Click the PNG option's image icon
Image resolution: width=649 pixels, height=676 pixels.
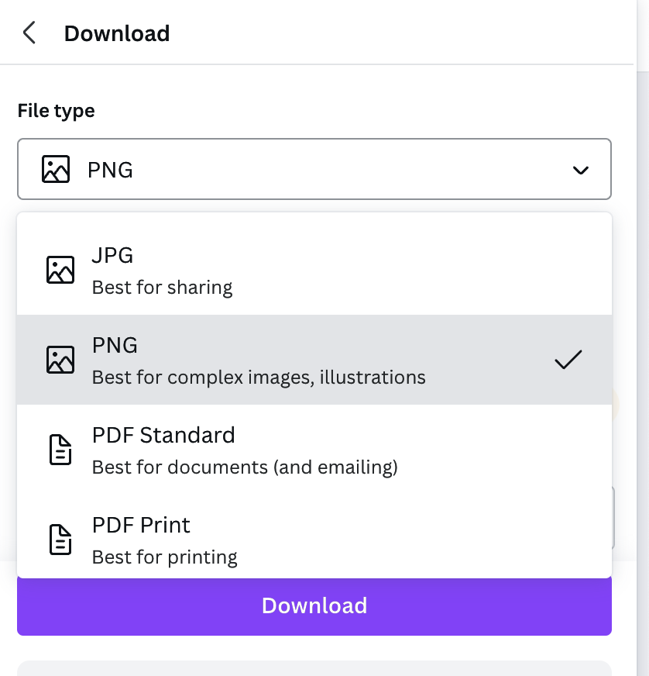(x=60, y=360)
